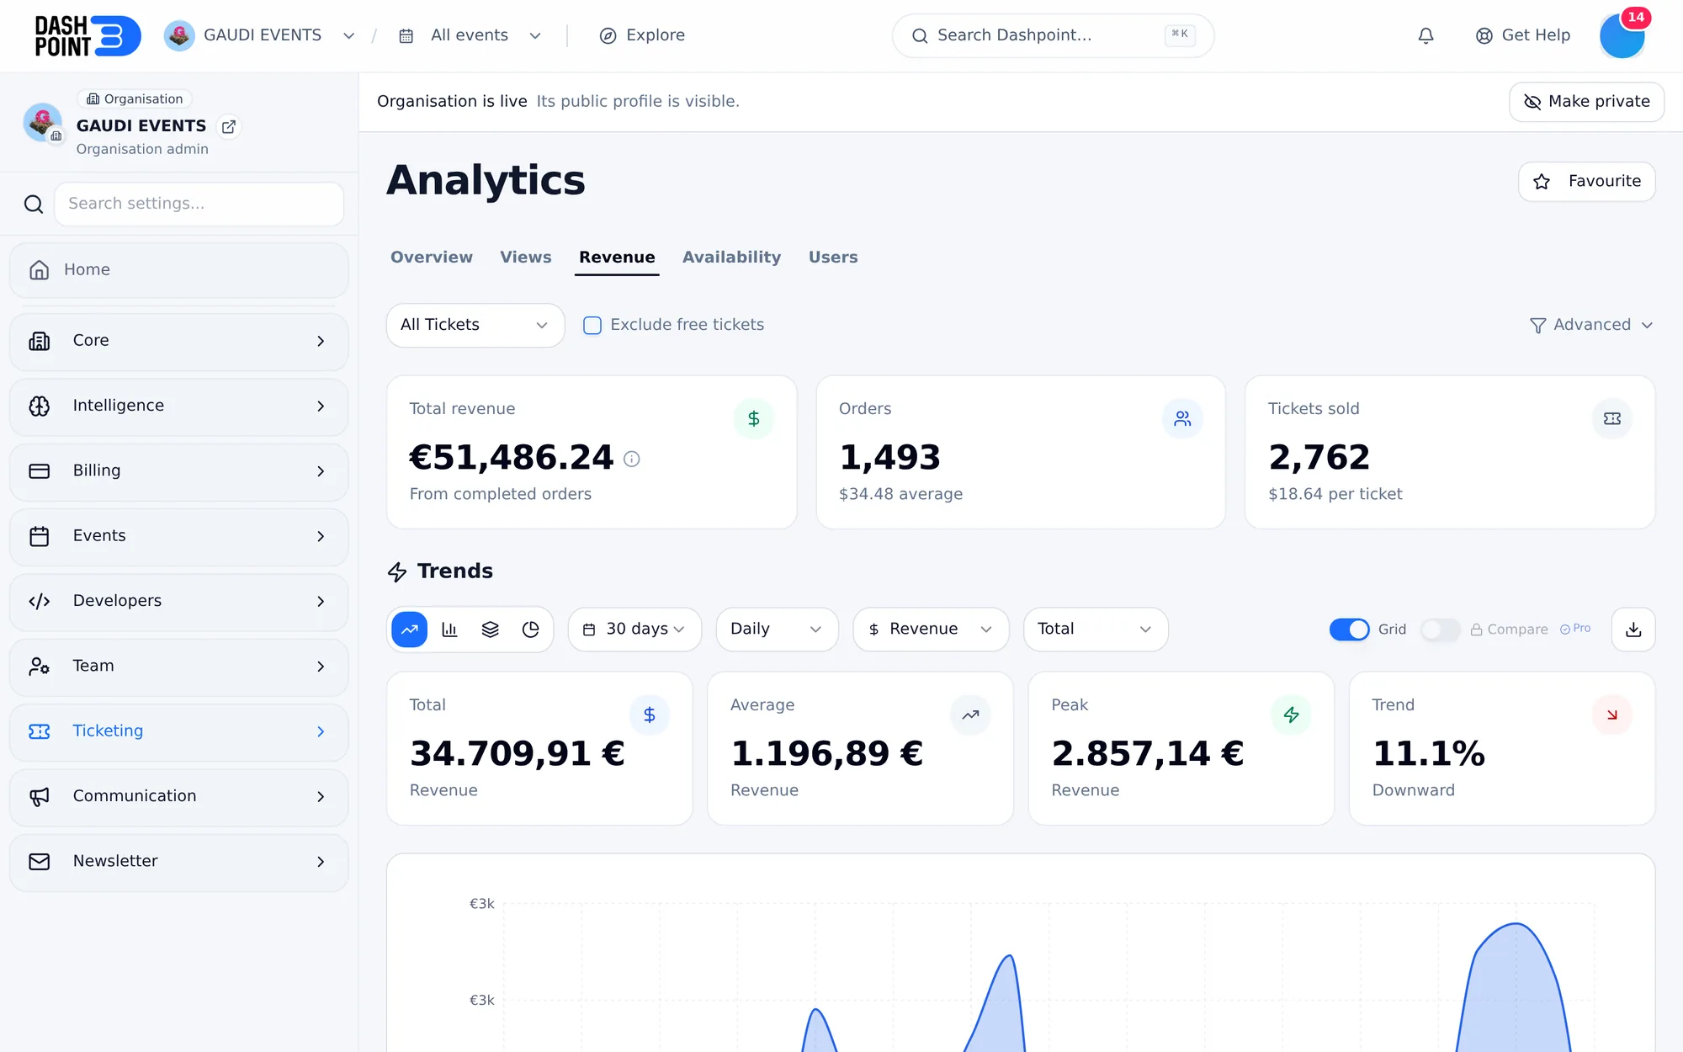Open Get Help
Image resolution: width=1683 pixels, height=1052 pixels.
(1523, 35)
